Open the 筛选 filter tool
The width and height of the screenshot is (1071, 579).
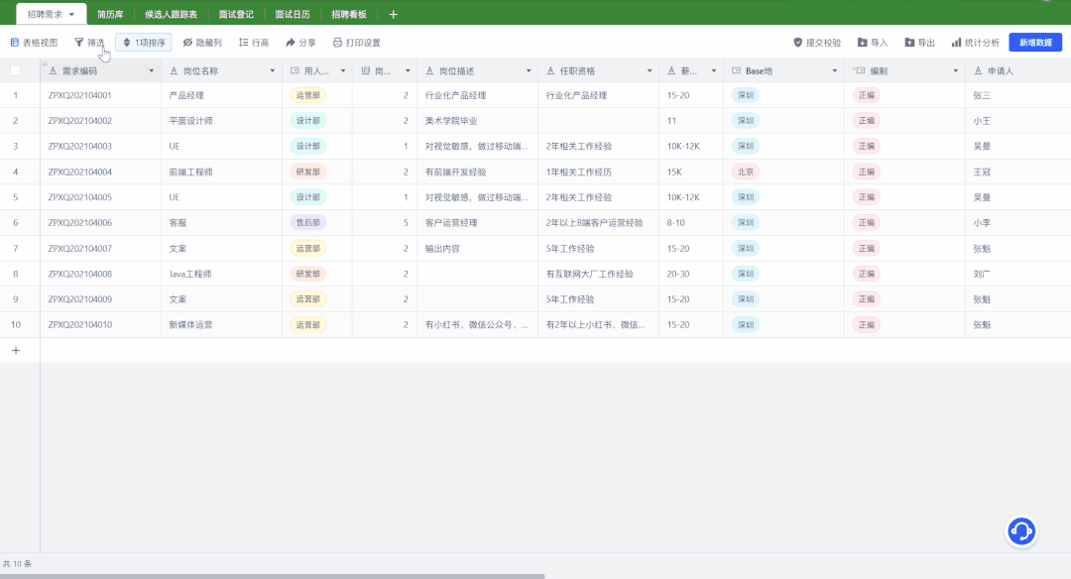click(x=89, y=43)
